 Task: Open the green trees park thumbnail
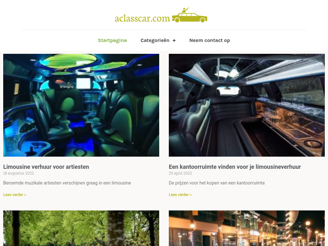click(x=81, y=228)
